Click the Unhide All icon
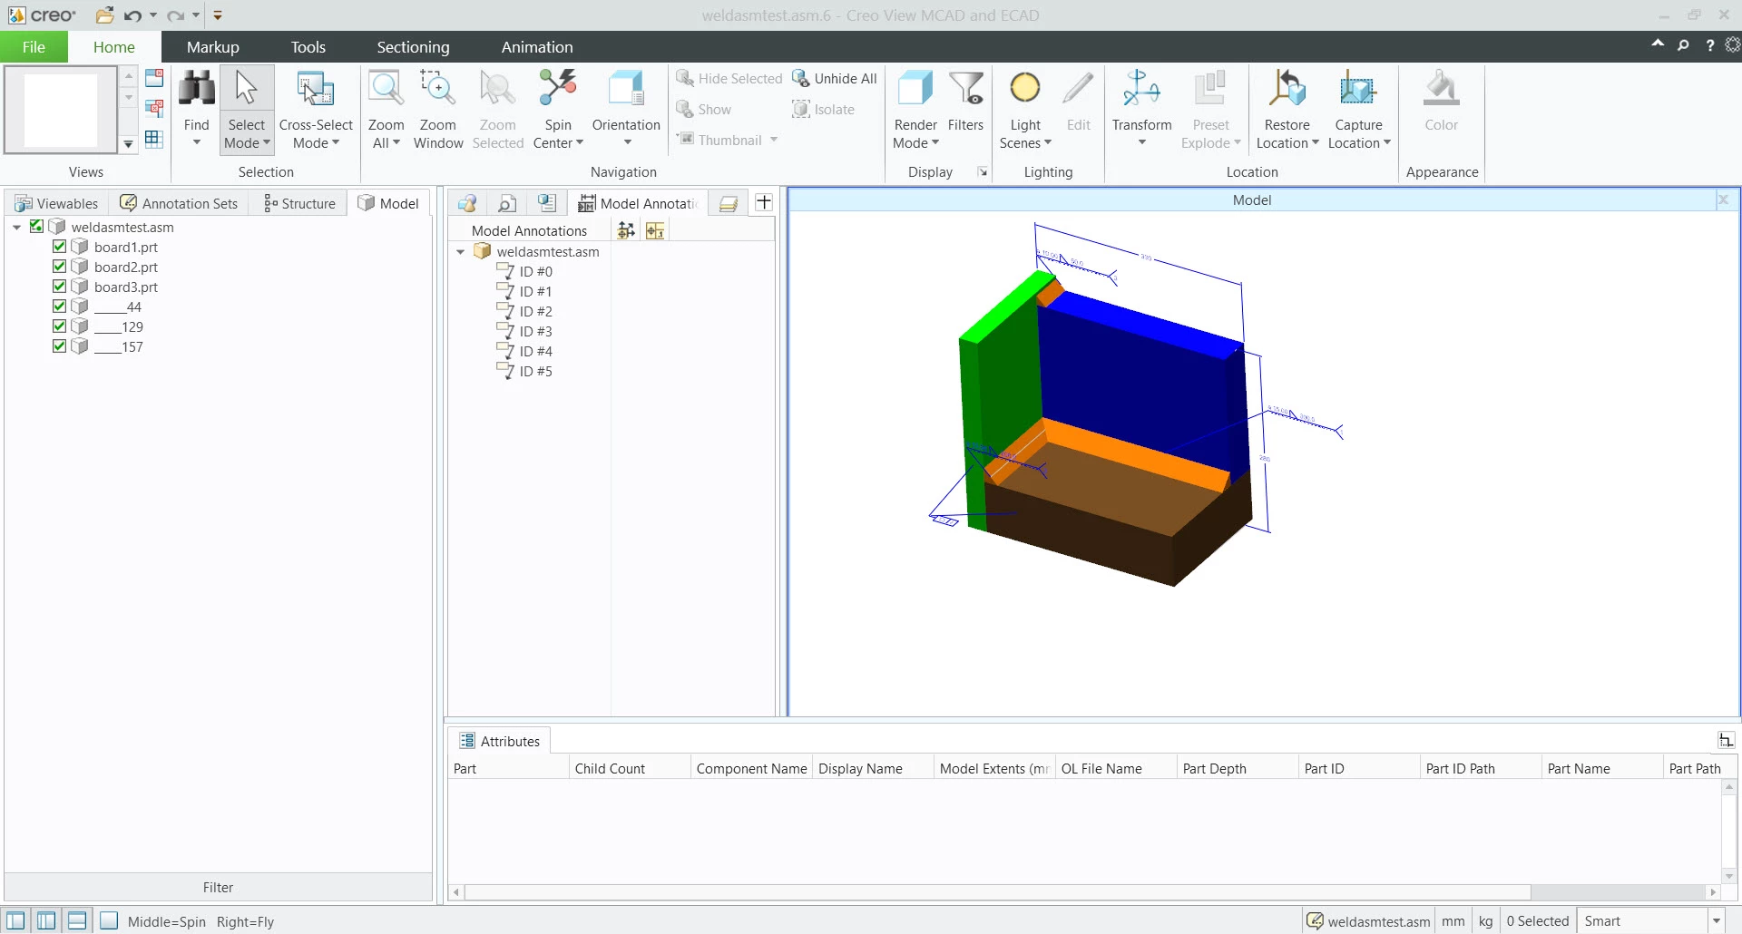Screen dimensions: 1742x934 pos(800,78)
